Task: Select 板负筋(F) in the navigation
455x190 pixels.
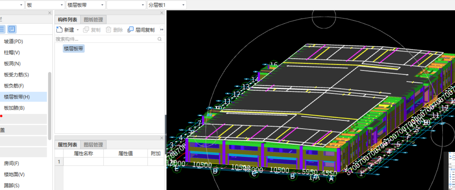Action: pyautogui.click(x=14, y=86)
